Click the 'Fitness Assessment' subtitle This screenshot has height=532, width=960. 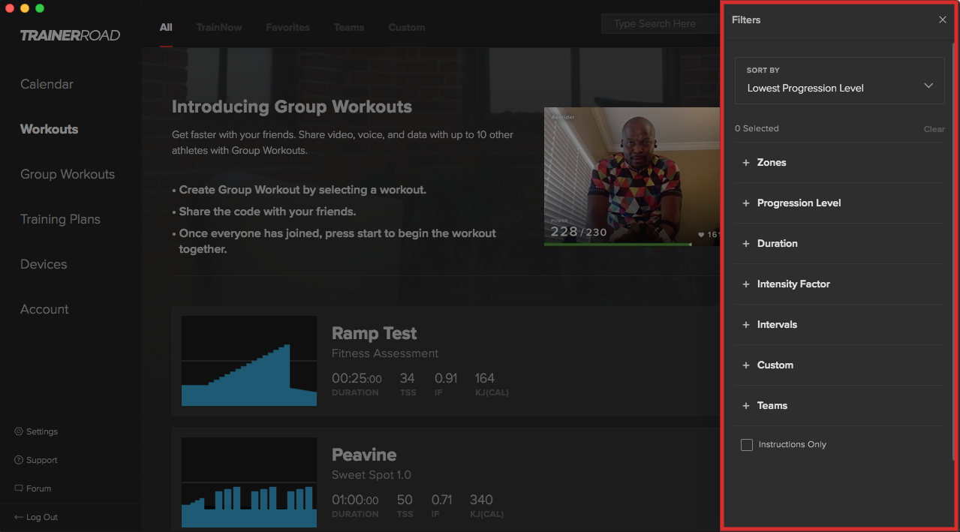385,353
